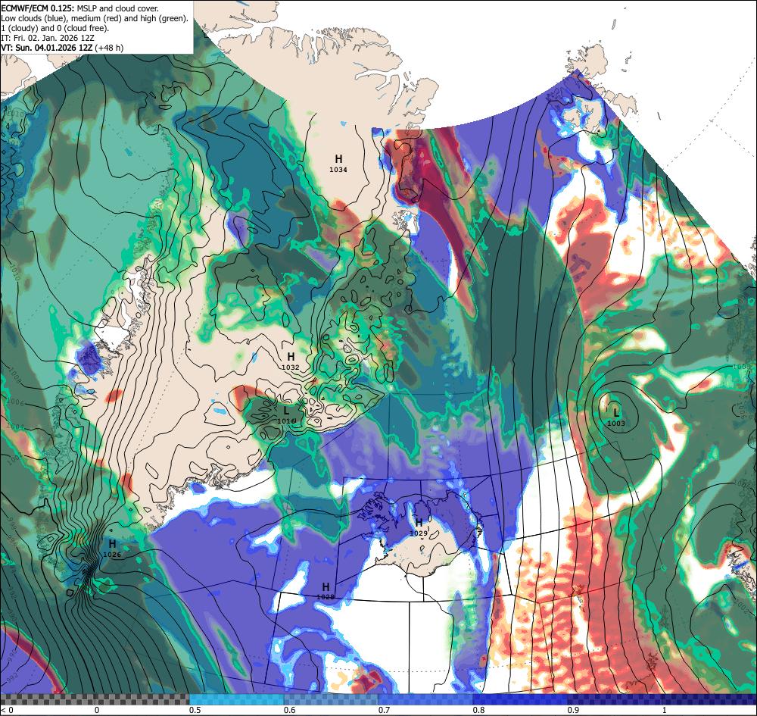Click the H 1028 high pressure label

(x=326, y=591)
